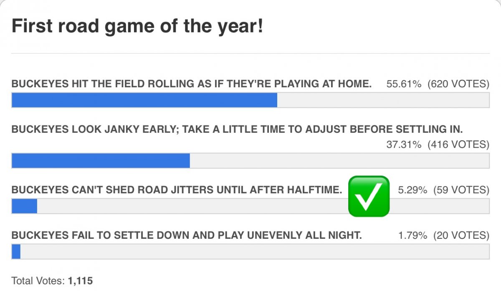Click the blue filled bar for 37.31% result
Image resolution: width=501 pixels, height=291 pixels.
tap(101, 161)
